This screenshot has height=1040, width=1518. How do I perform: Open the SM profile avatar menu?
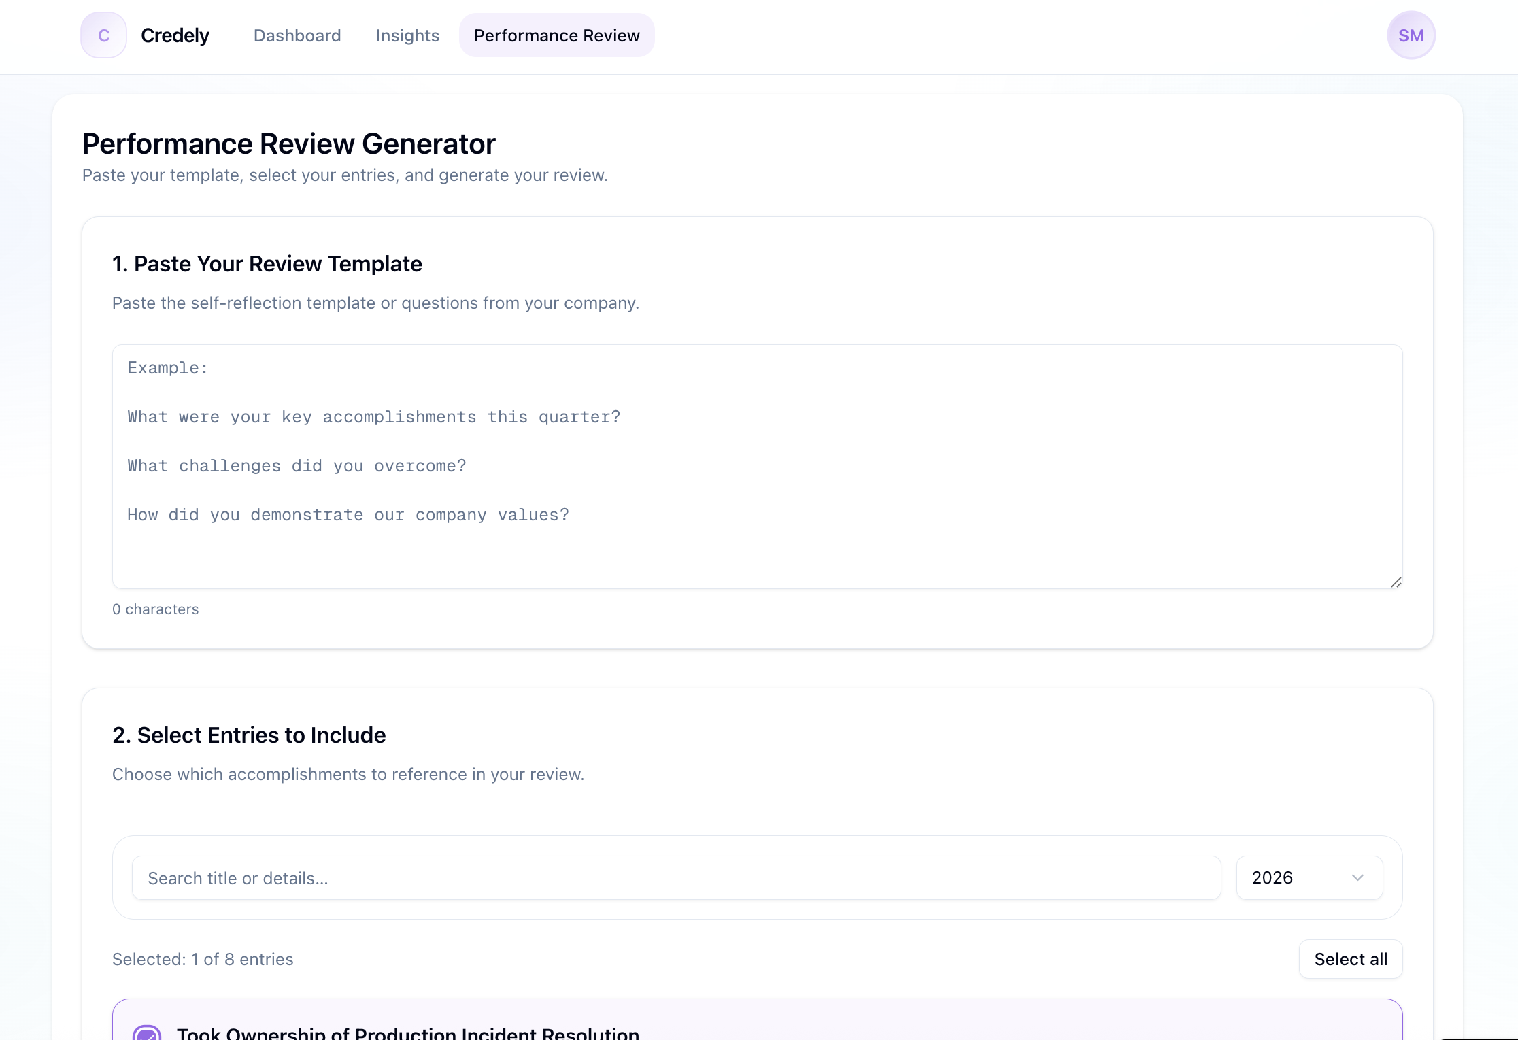pos(1411,35)
